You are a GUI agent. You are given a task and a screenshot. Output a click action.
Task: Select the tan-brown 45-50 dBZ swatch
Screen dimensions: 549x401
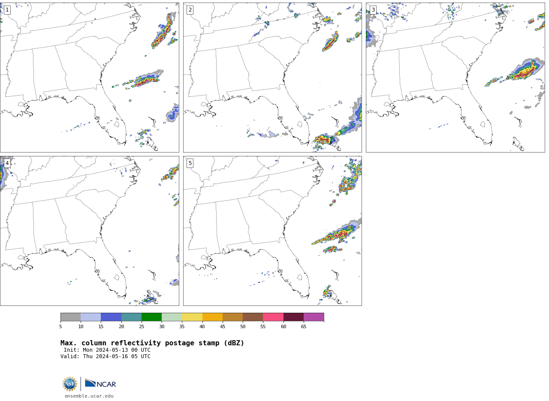point(232,317)
